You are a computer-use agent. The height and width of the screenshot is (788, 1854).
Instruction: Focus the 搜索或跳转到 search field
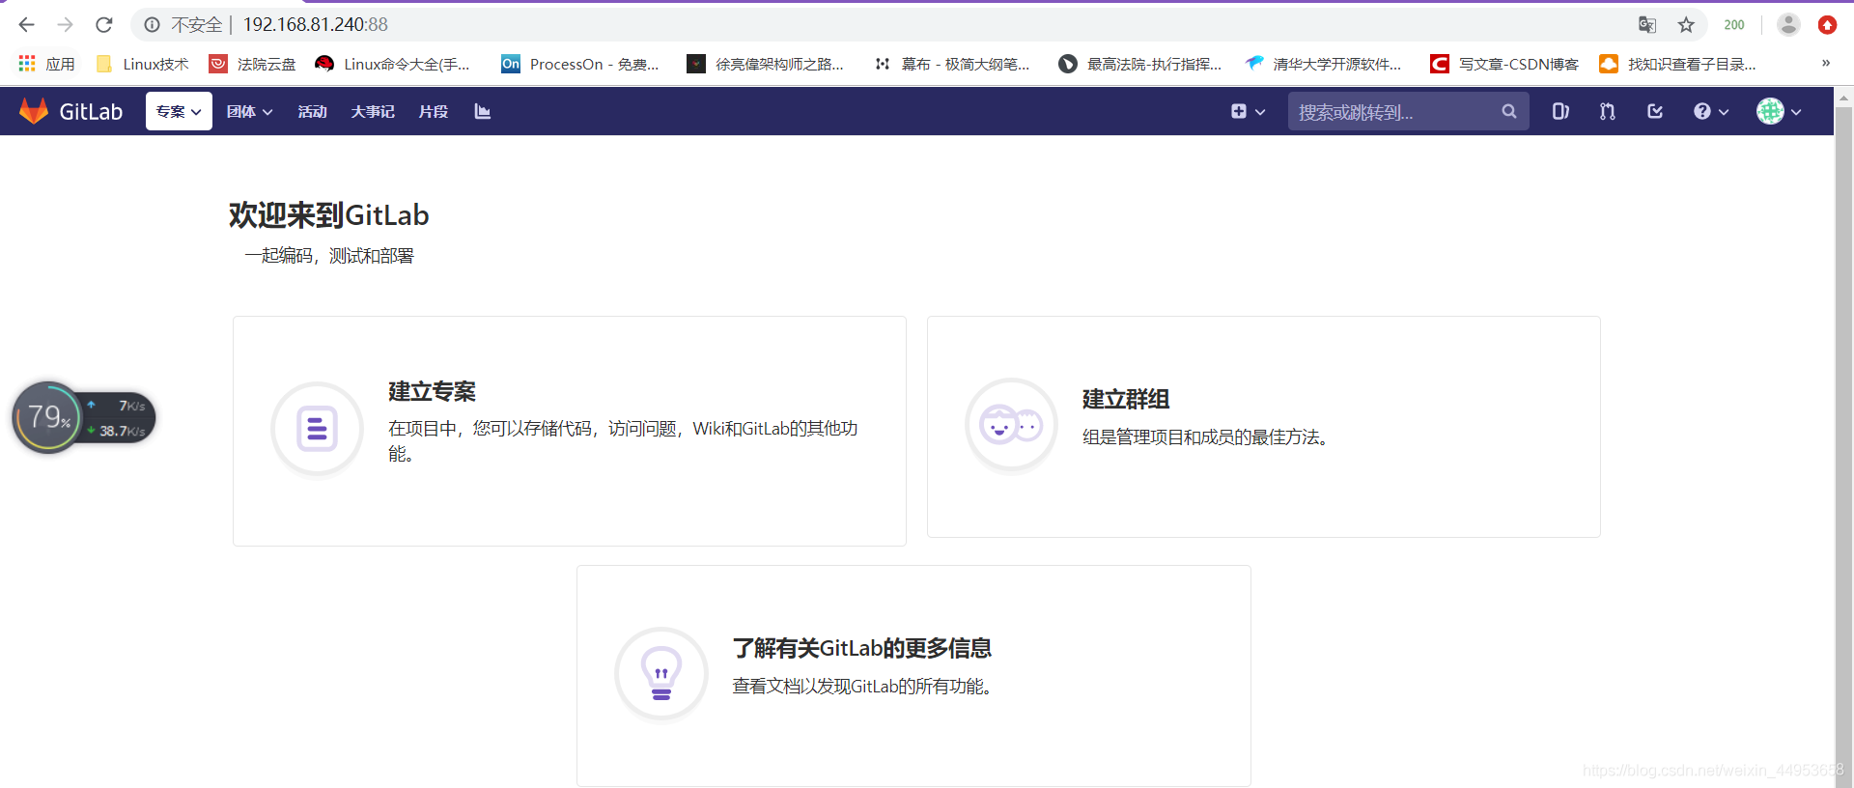(x=1408, y=112)
